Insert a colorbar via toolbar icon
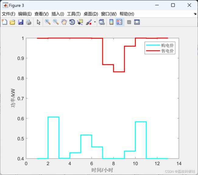The width and height of the screenshot is (198, 175). [111, 22]
